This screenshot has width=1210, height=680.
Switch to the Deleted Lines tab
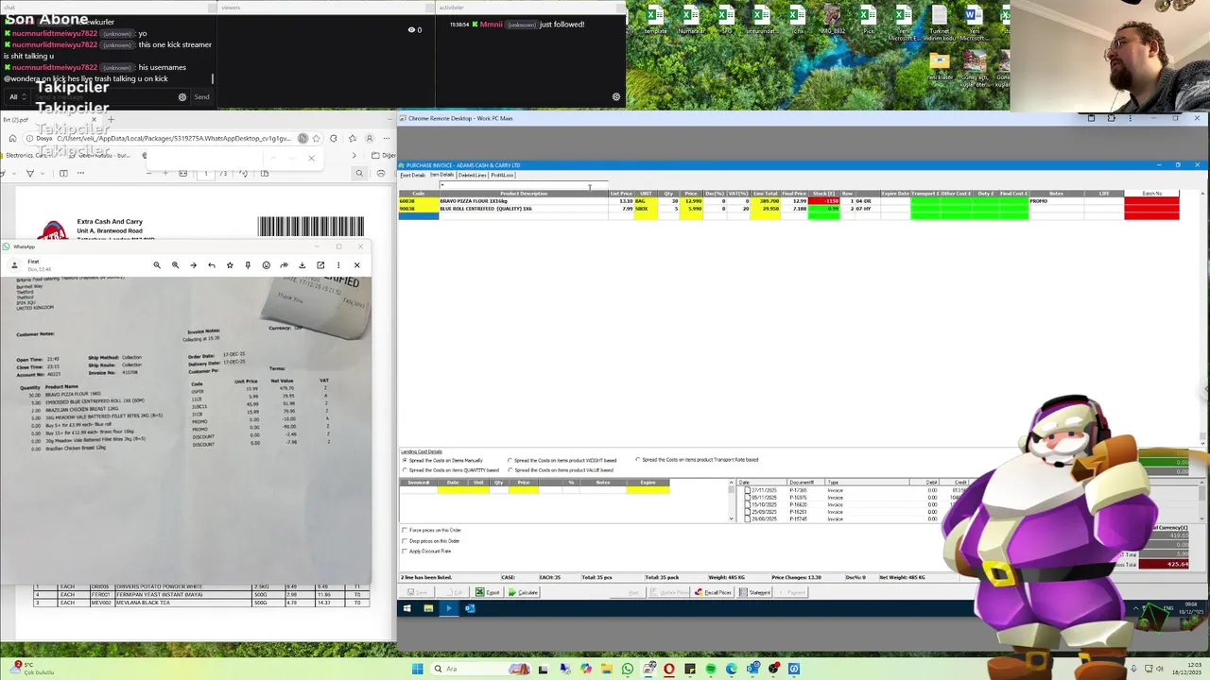(473, 175)
